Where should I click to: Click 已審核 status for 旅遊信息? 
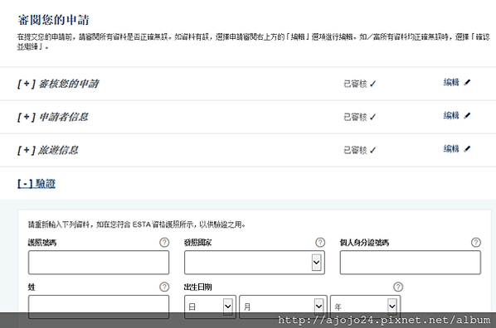coord(360,151)
